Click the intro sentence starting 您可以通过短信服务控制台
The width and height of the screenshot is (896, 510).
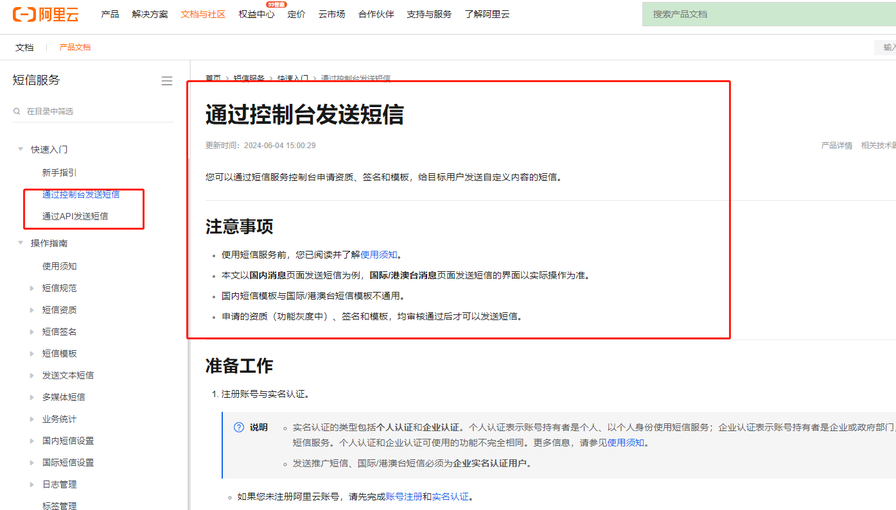click(384, 177)
